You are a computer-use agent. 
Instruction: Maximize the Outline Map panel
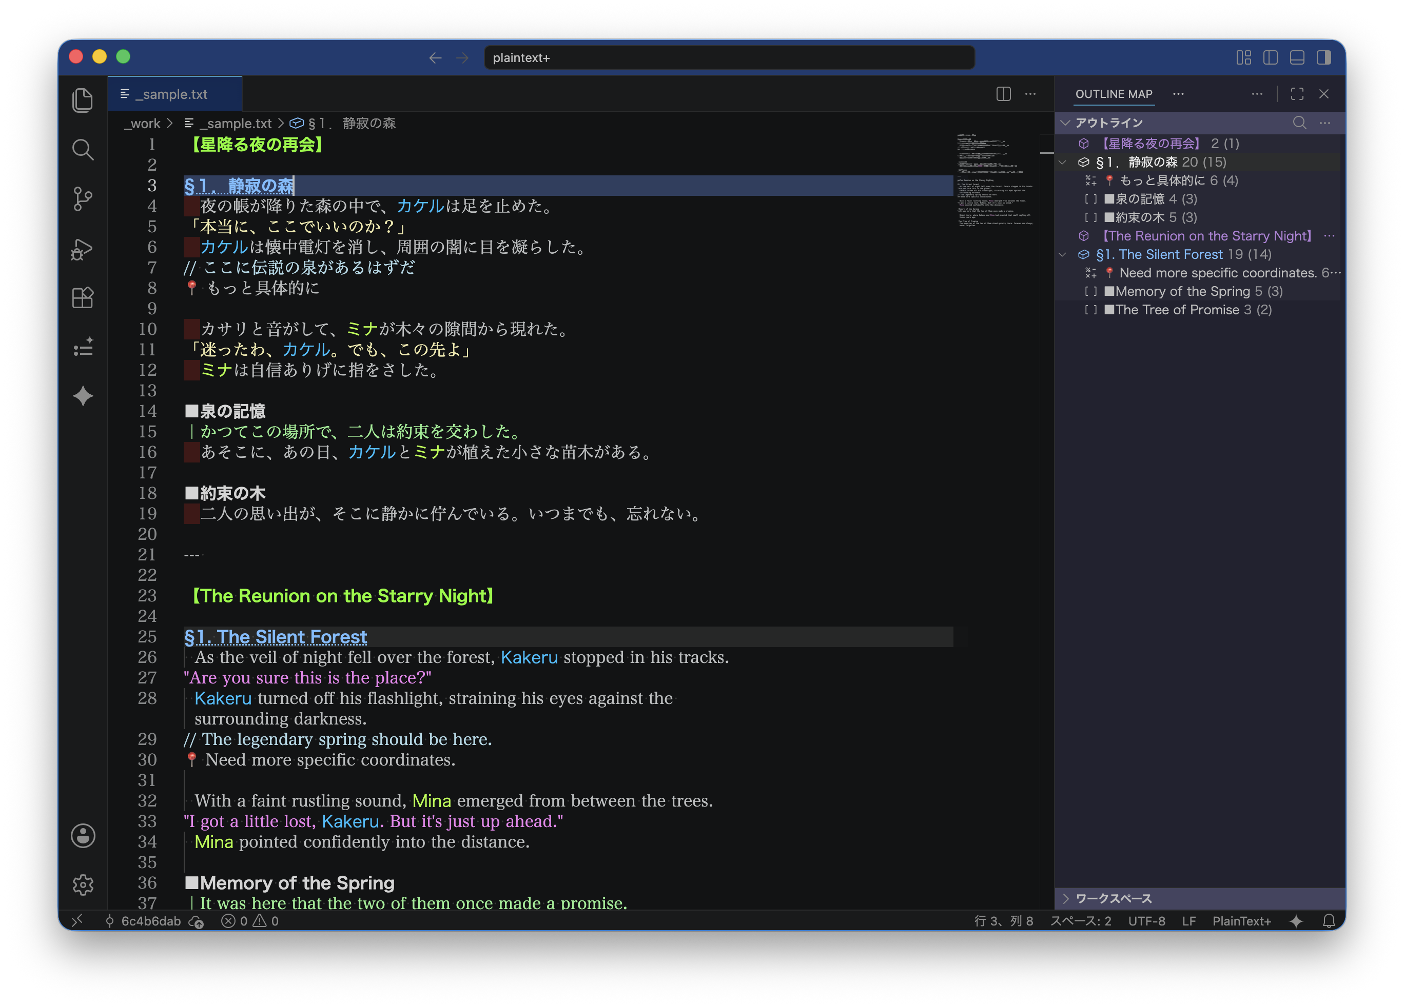[x=1297, y=94]
